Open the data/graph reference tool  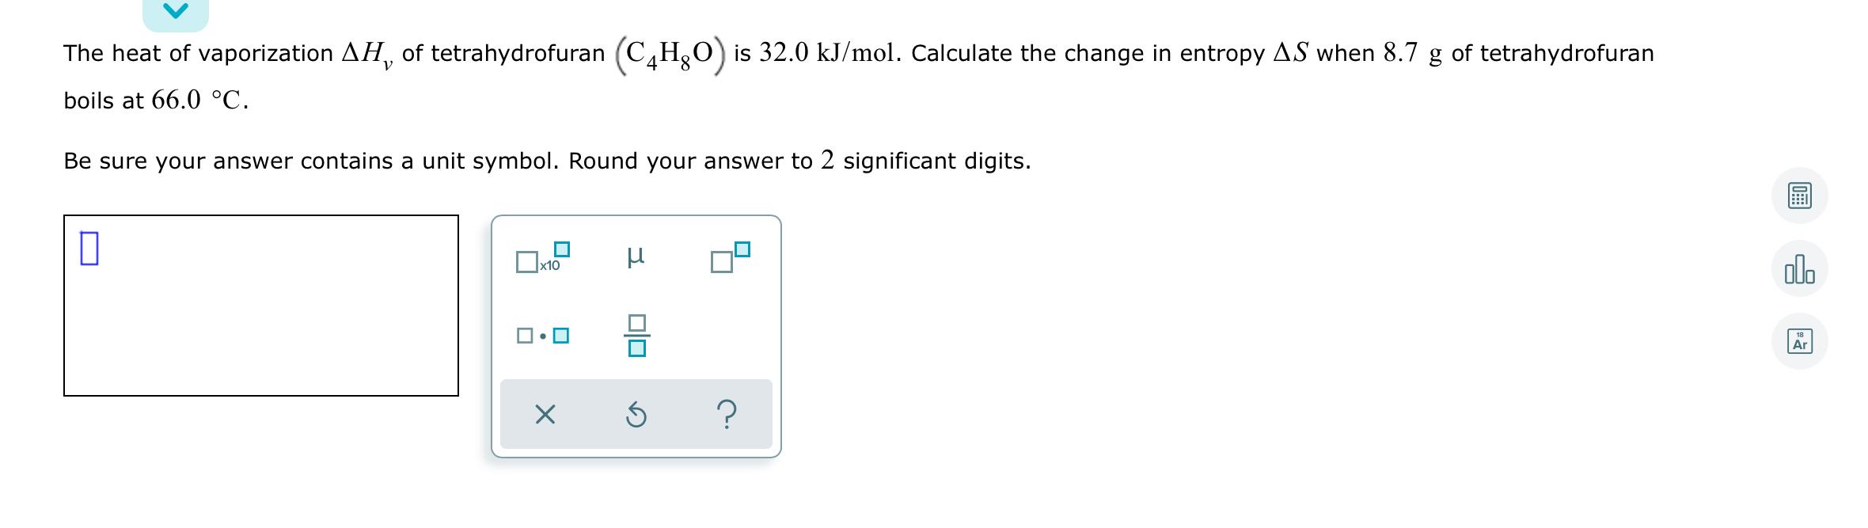(x=1798, y=269)
